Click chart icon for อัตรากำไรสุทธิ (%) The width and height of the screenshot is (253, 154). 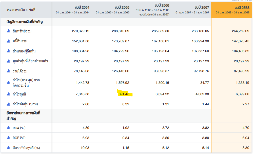pyautogui.click(x=9, y=148)
